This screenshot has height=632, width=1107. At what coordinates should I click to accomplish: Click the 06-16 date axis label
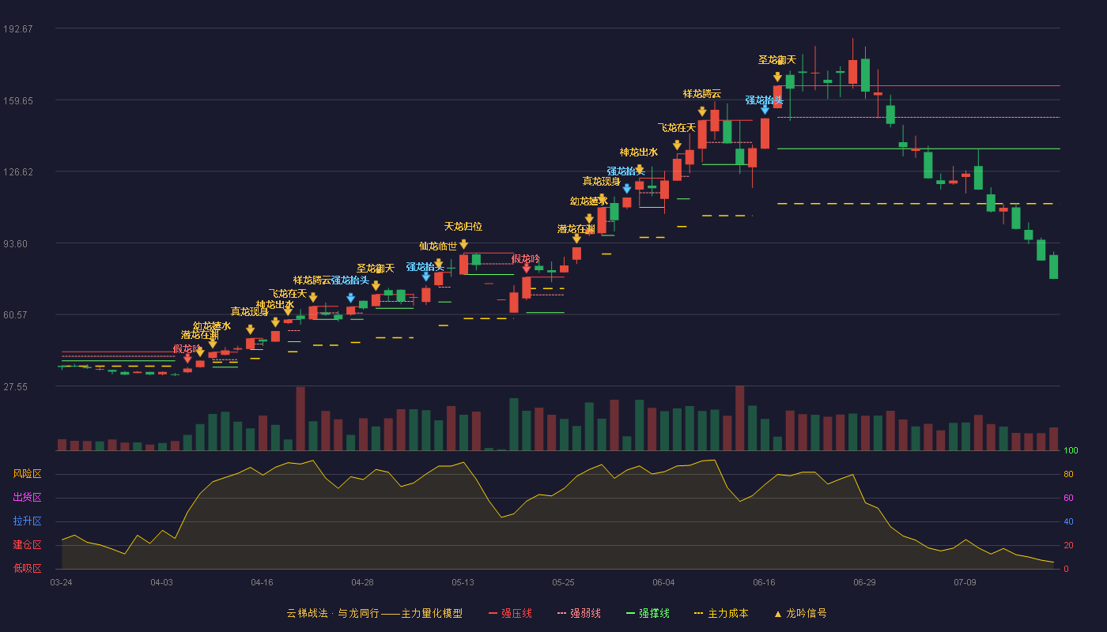764,582
